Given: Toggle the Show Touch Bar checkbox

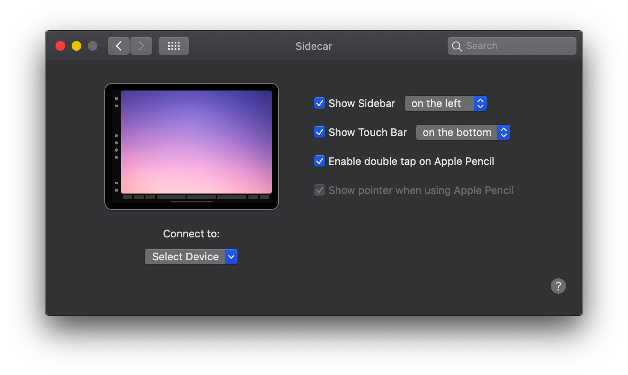Looking at the screenshot, I should (320, 132).
